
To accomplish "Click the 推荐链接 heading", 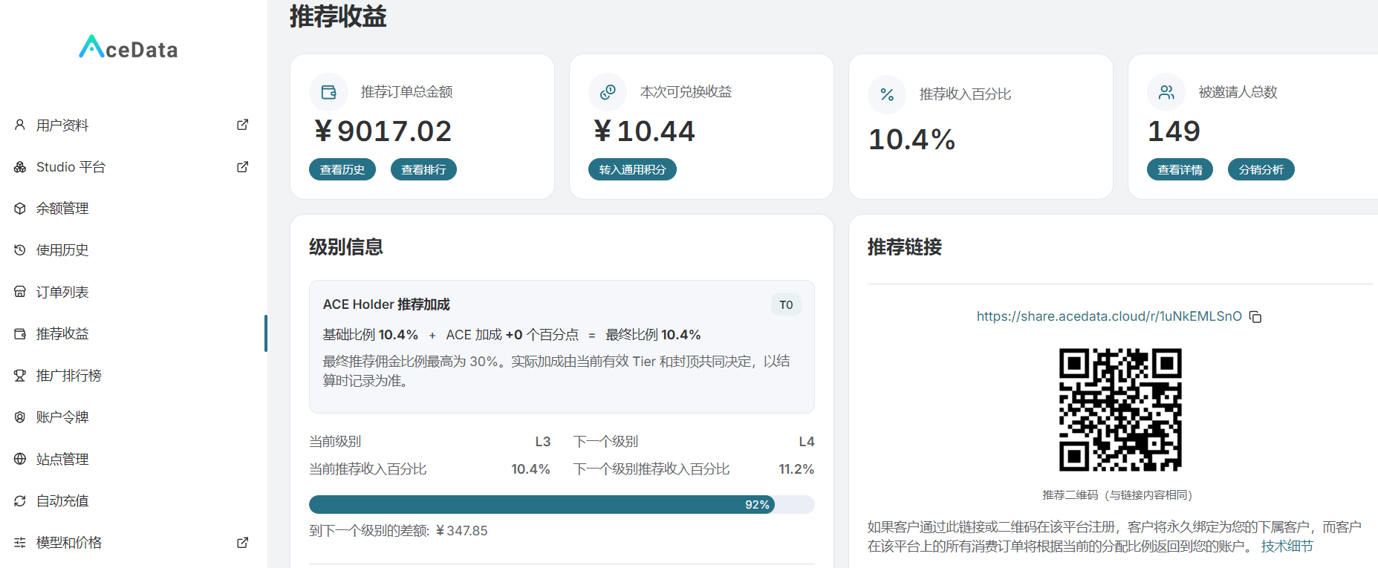I will pos(905,247).
